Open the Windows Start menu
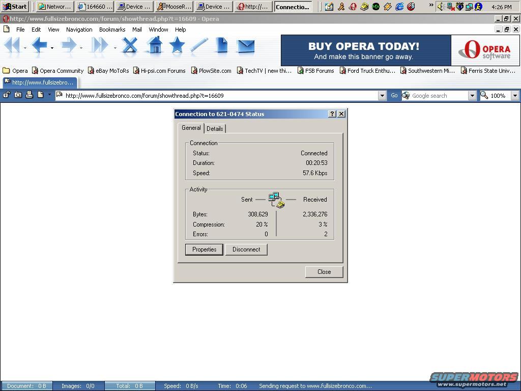521x391 pixels. 15,7
